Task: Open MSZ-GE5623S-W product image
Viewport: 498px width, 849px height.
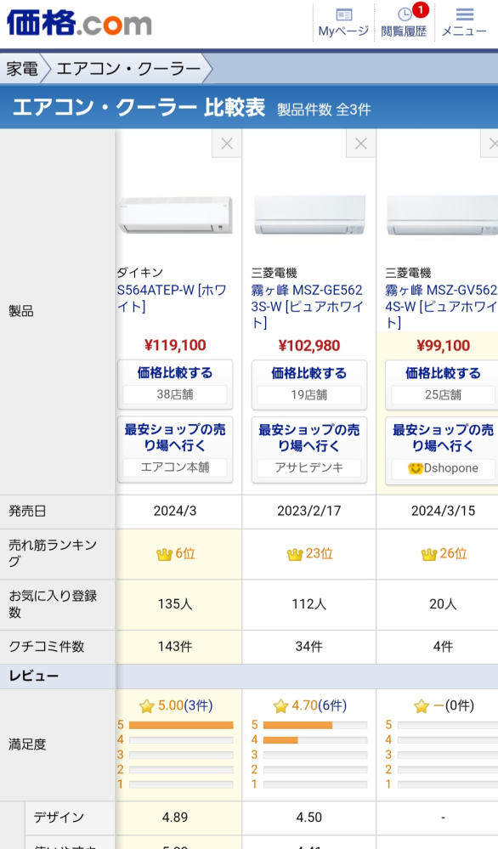Action: coord(309,215)
